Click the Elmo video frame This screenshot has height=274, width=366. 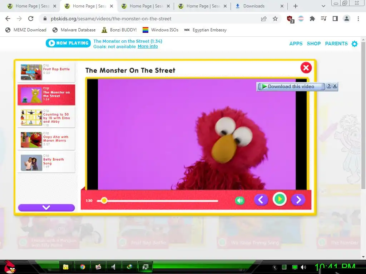tap(197, 134)
